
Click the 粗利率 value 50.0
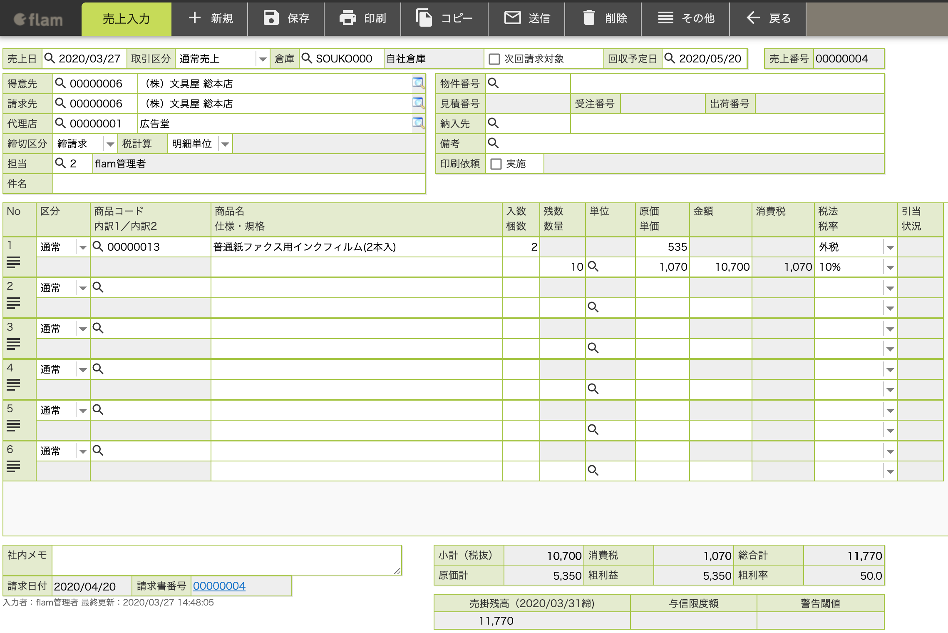843,576
